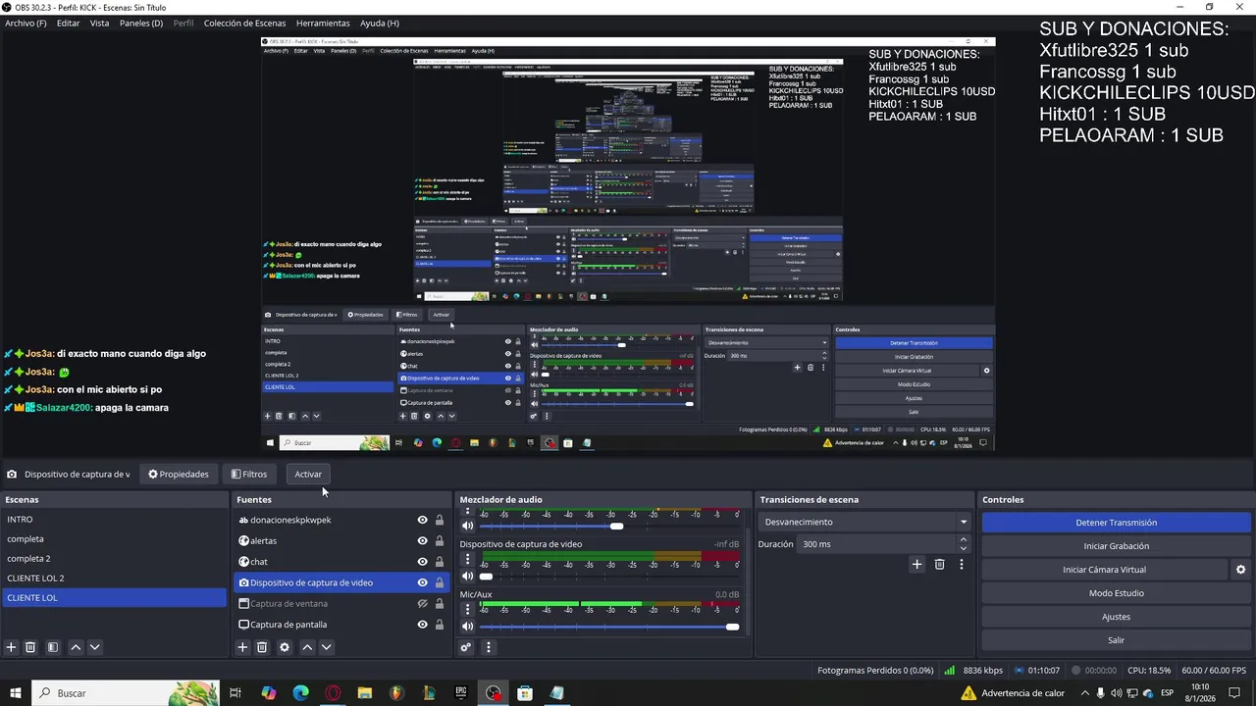Toggle lock on donacioneskpkwpek source
The image size is (1256, 706).
pyautogui.click(x=440, y=521)
